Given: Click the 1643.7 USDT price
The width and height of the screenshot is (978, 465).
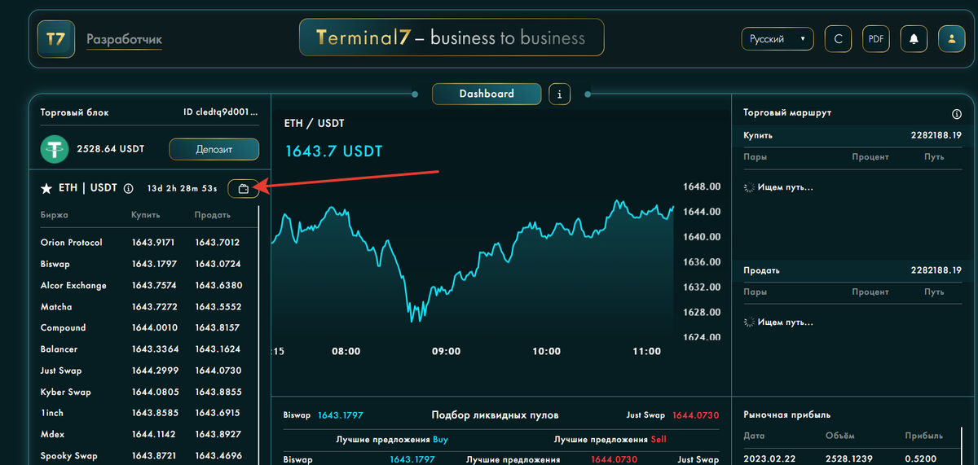Looking at the screenshot, I should pos(333,151).
